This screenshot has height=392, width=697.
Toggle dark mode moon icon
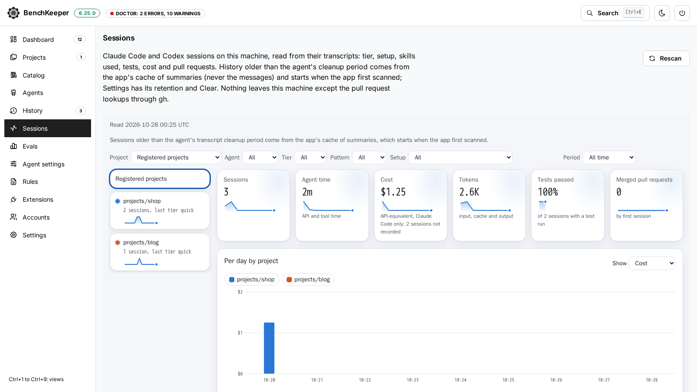pyautogui.click(x=662, y=13)
